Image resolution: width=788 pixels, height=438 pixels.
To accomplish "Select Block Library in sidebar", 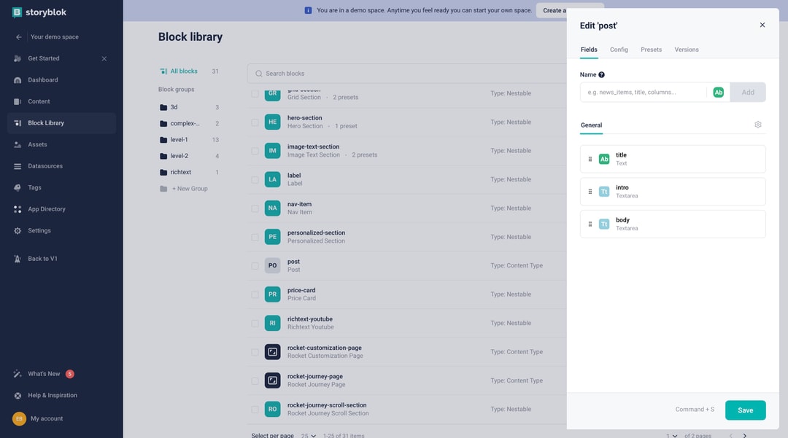I will click(61, 123).
